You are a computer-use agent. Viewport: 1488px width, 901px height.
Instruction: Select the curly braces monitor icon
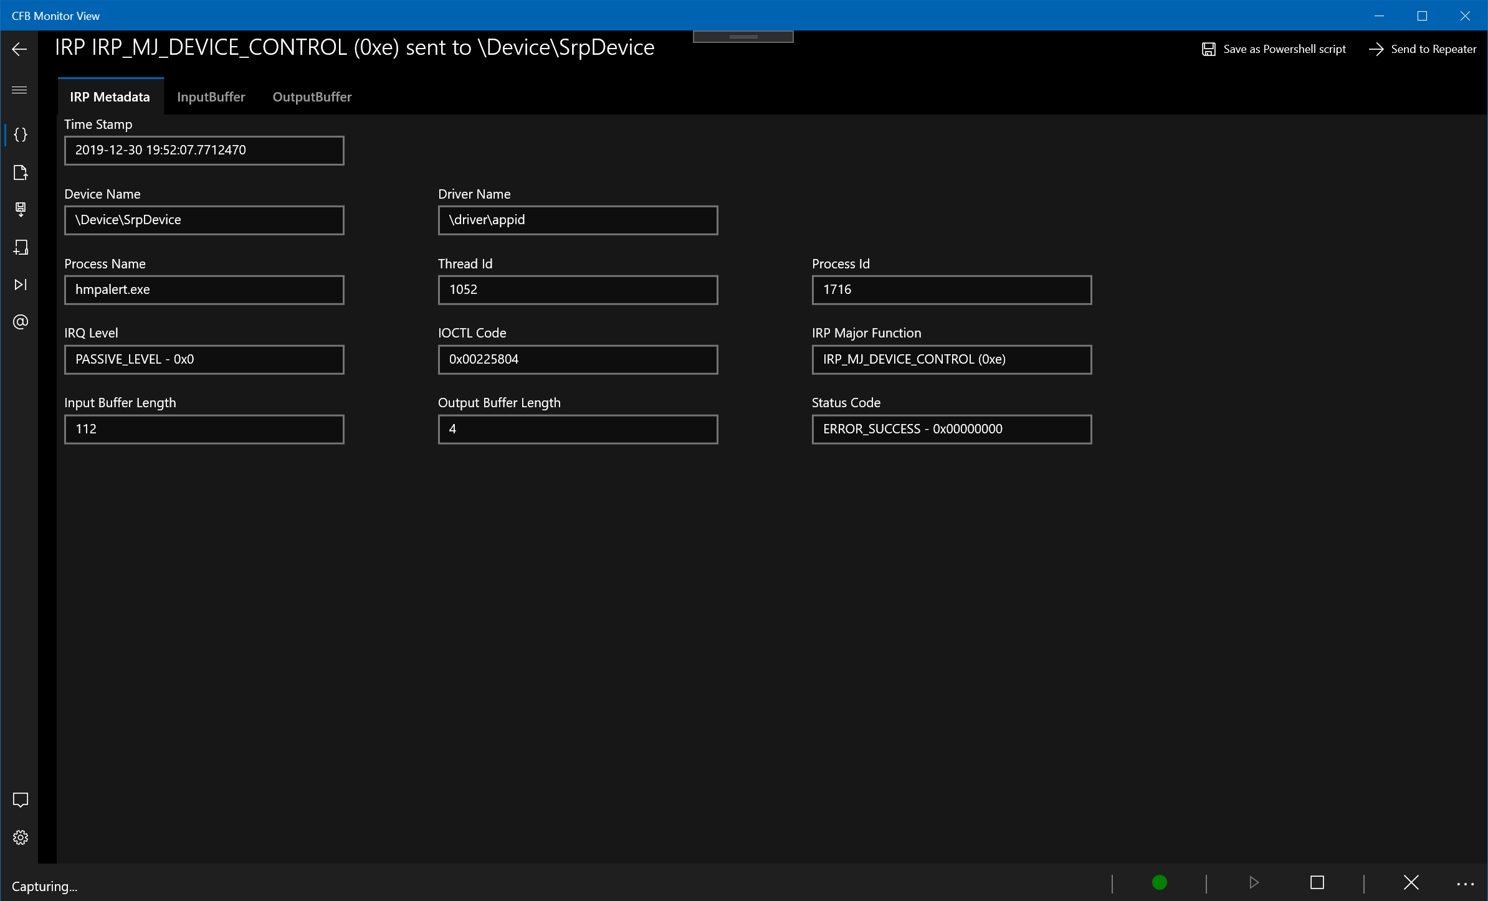pos(21,134)
